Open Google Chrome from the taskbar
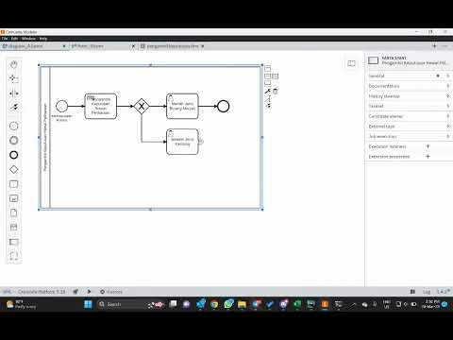Image resolution: width=453 pixels, height=340 pixels. tap(214, 304)
